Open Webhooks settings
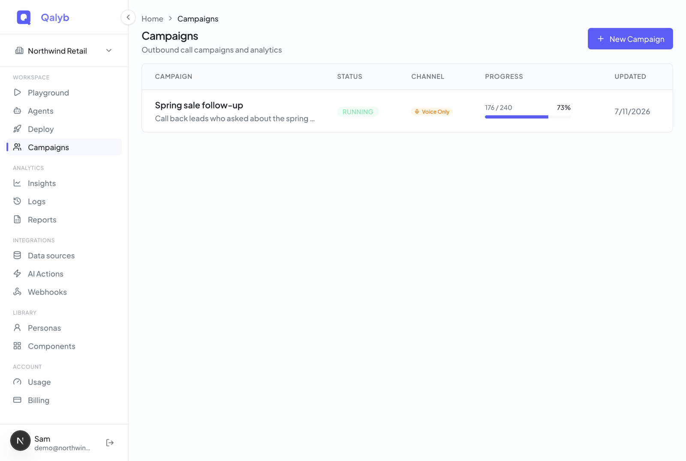 [x=64, y=292]
